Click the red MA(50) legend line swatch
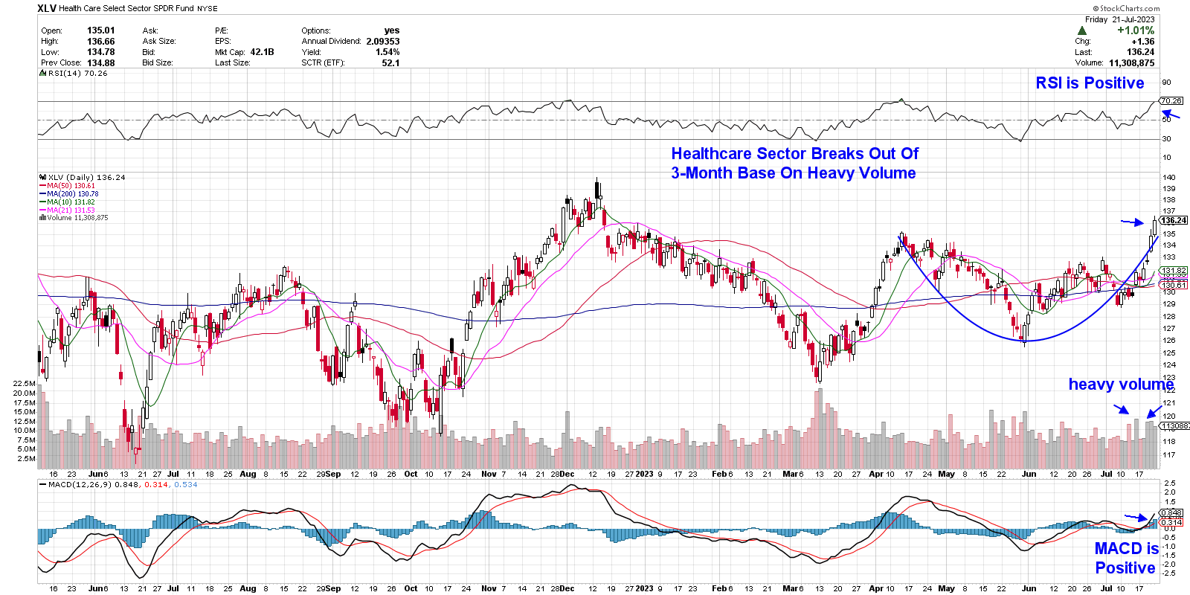The image size is (1190, 595). click(42, 186)
